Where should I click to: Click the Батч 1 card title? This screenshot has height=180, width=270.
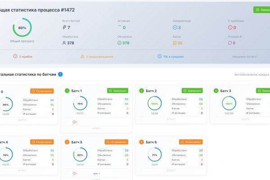[76, 91]
